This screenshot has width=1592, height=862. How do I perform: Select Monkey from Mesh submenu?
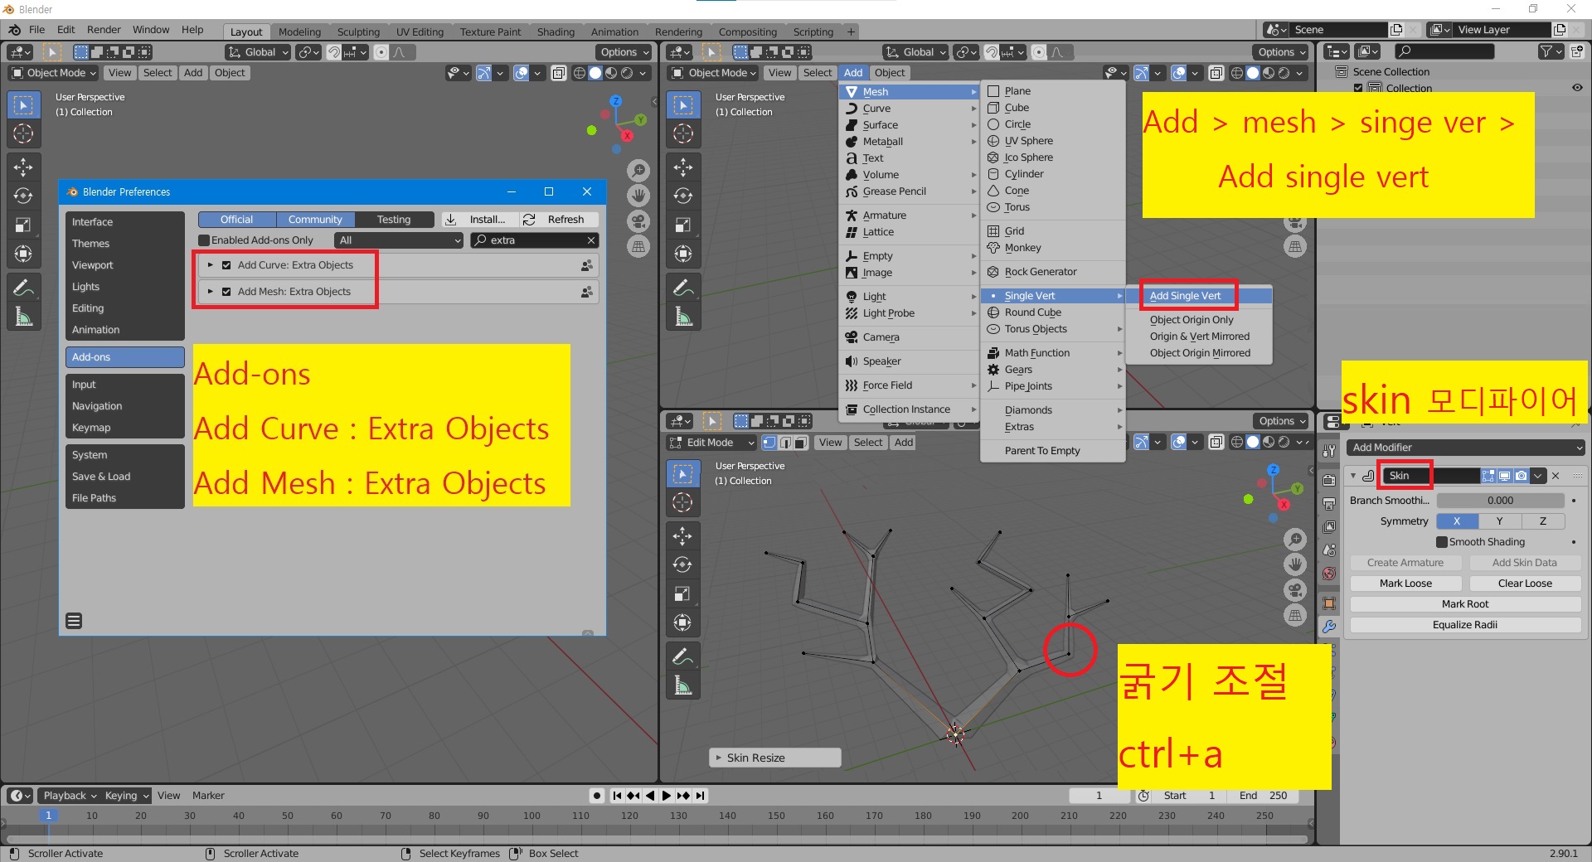point(1022,248)
